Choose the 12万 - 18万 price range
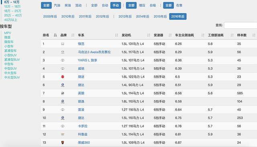 coord(12,6)
